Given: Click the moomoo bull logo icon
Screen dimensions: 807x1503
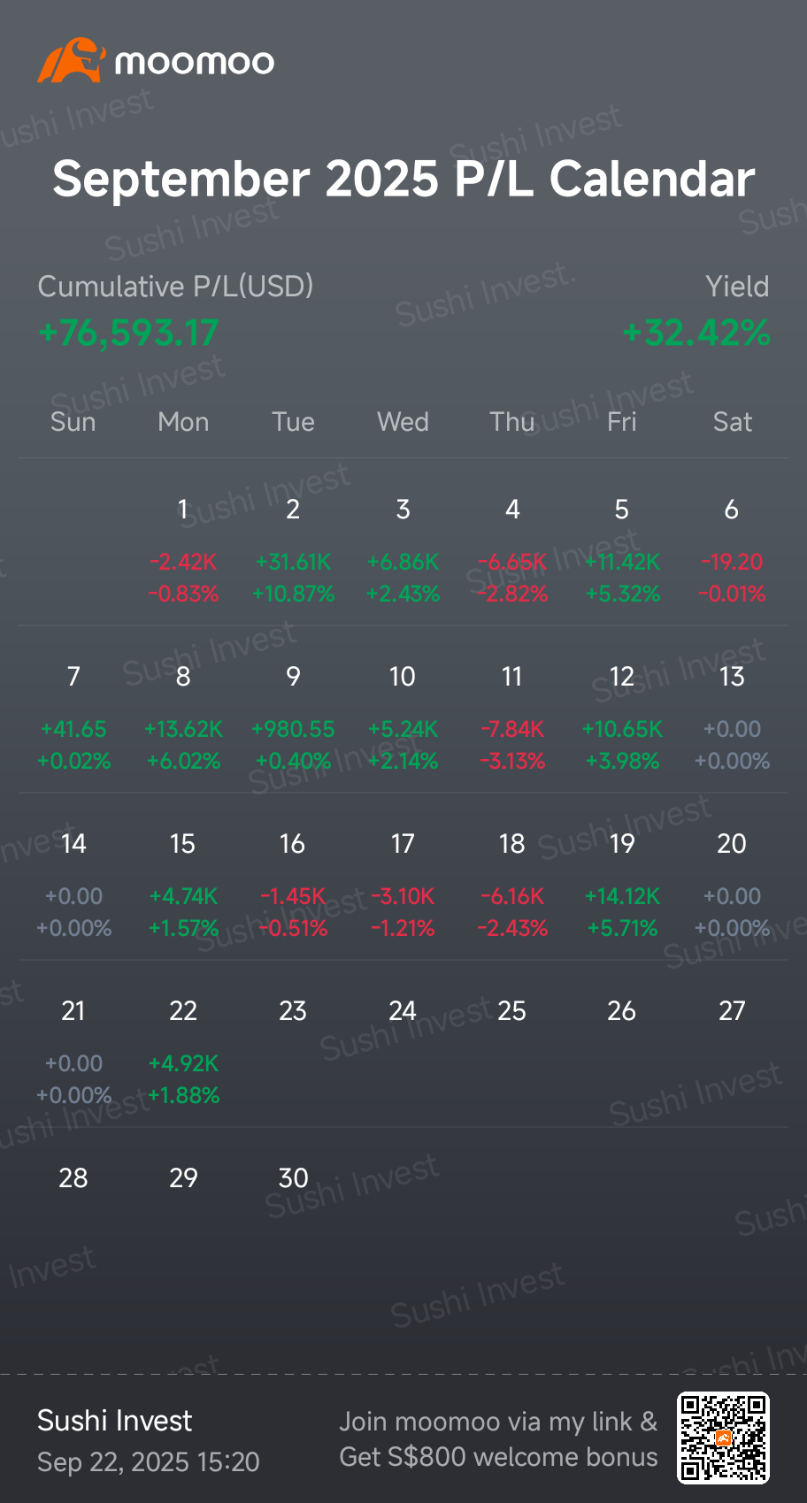Looking at the screenshot, I should (72, 60).
